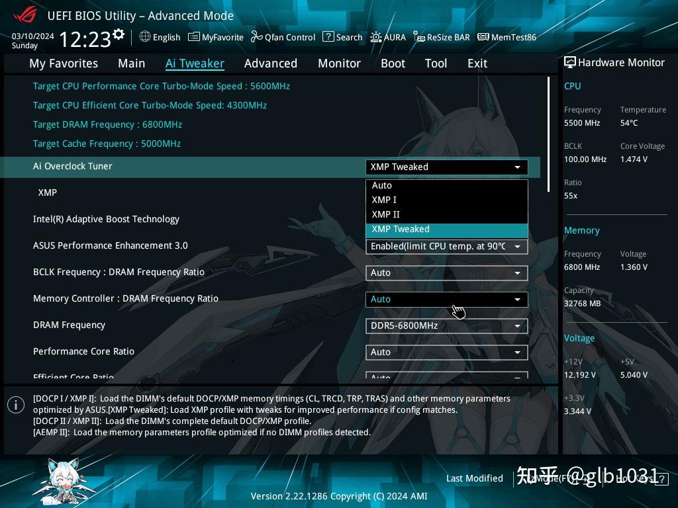Image resolution: width=678 pixels, height=508 pixels.
Task: Click Target CPU Efficient Core Turbo-Mode Speed text
Action: click(150, 105)
